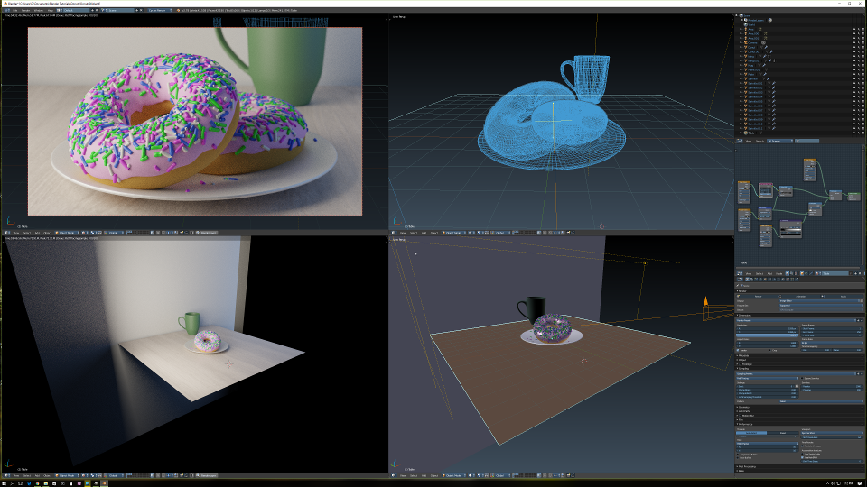
Task: Click the modifier wrench icon beside Donut
Action: click(x=766, y=47)
